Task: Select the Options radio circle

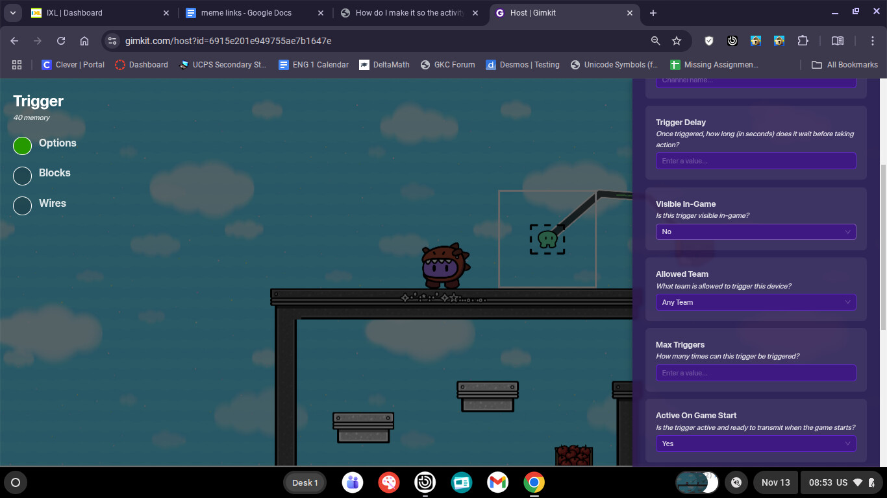Action: coord(23,146)
